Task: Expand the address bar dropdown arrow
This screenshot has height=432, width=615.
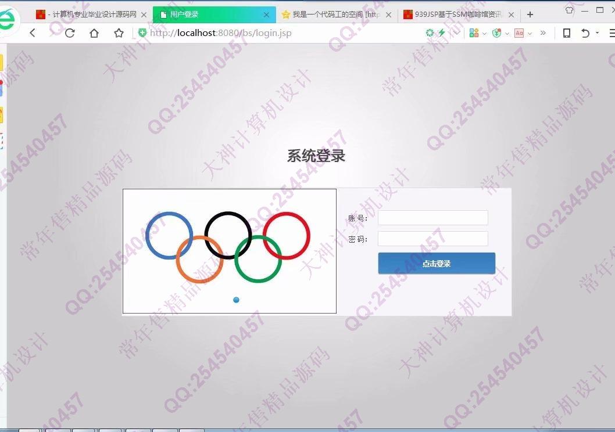Action: point(456,33)
